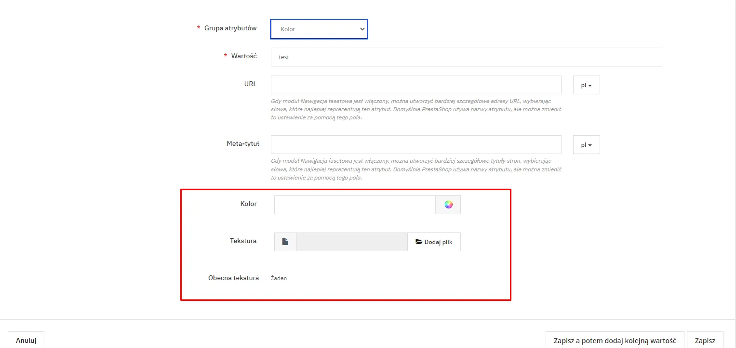The height and width of the screenshot is (348, 736).
Task: Click Zapisz a potem dodaj kolejną wartość
Action: (x=615, y=340)
